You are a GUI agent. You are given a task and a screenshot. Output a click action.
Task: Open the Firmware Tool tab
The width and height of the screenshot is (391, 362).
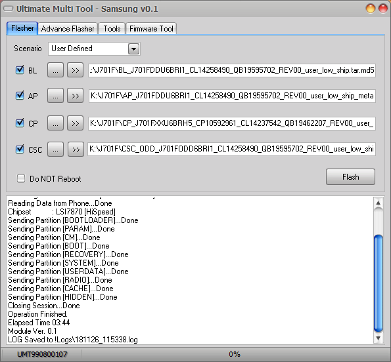(151, 29)
